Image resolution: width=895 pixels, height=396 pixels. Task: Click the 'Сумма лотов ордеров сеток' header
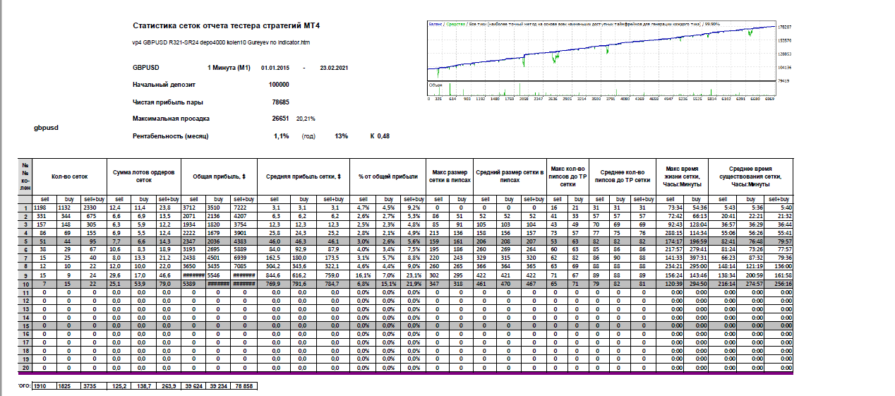143,177
